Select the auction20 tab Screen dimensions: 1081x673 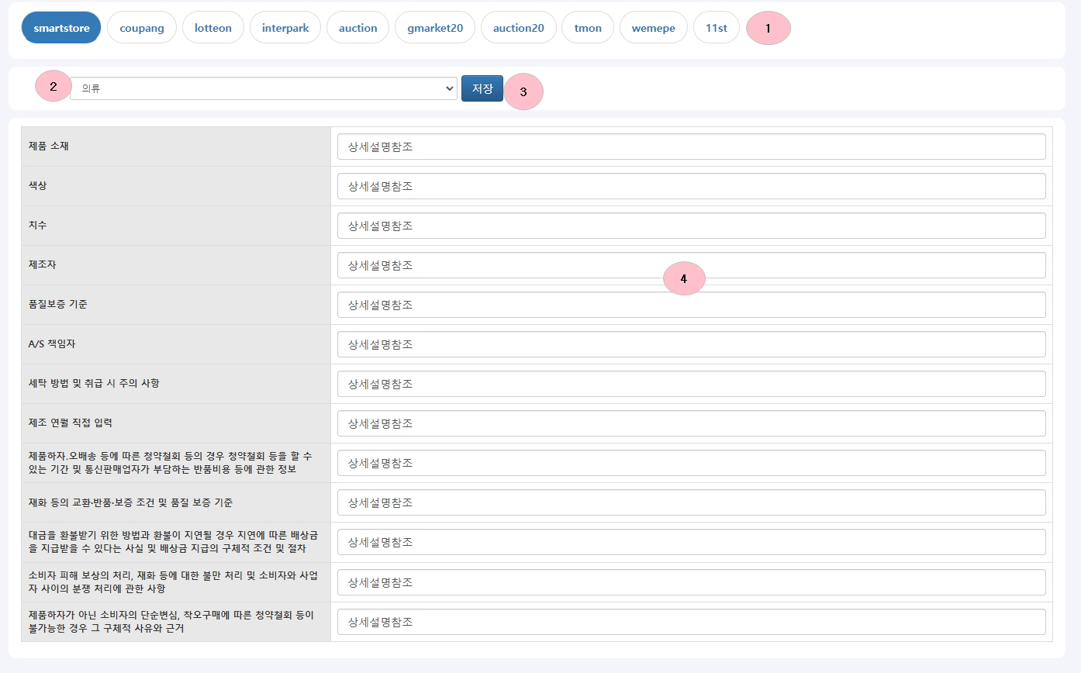pos(519,28)
